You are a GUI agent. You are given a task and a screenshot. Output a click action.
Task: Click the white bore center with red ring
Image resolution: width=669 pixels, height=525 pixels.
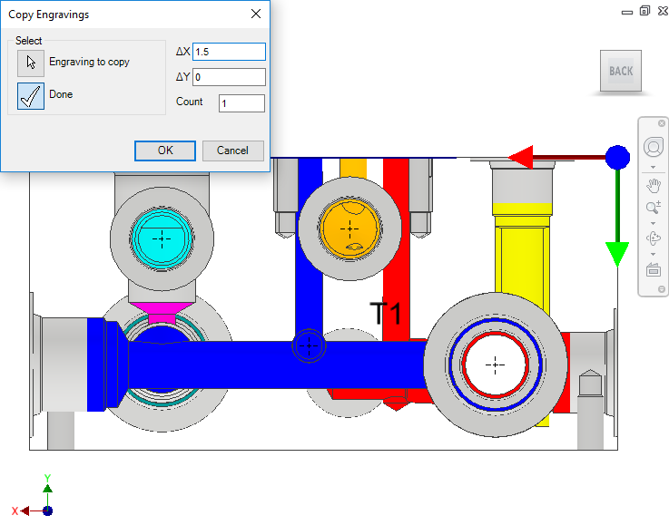pyautogui.click(x=495, y=365)
